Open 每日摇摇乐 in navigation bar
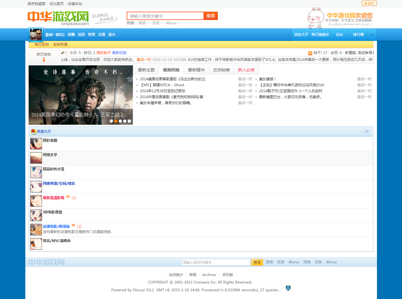 point(320,35)
